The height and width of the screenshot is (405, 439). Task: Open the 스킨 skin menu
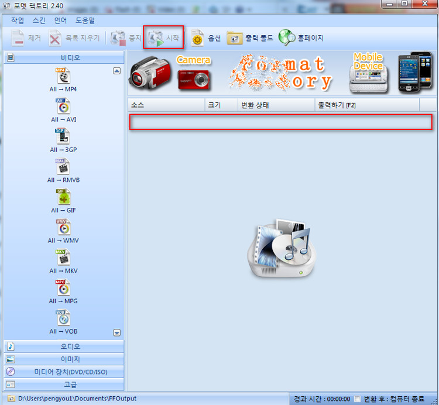click(x=39, y=20)
